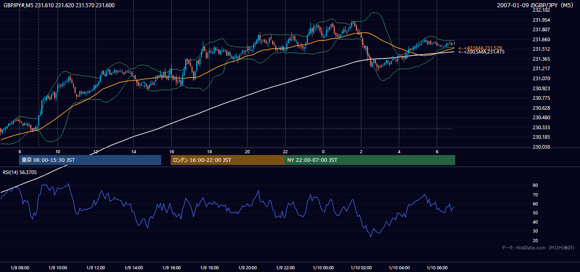Image resolution: width=580 pixels, height=272 pixels.
Task: Click the 東京 08:00-15:30 JST session bar
Action: [90, 160]
